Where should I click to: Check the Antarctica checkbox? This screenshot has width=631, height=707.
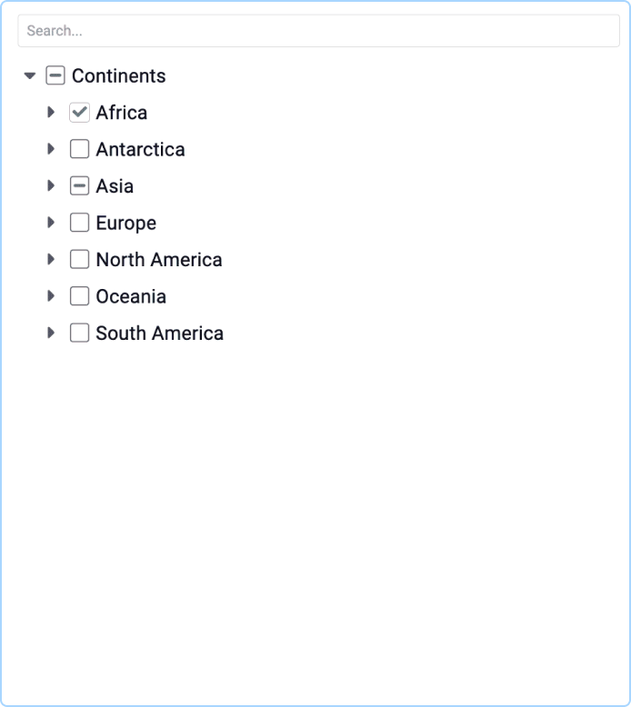coord(79,149)
